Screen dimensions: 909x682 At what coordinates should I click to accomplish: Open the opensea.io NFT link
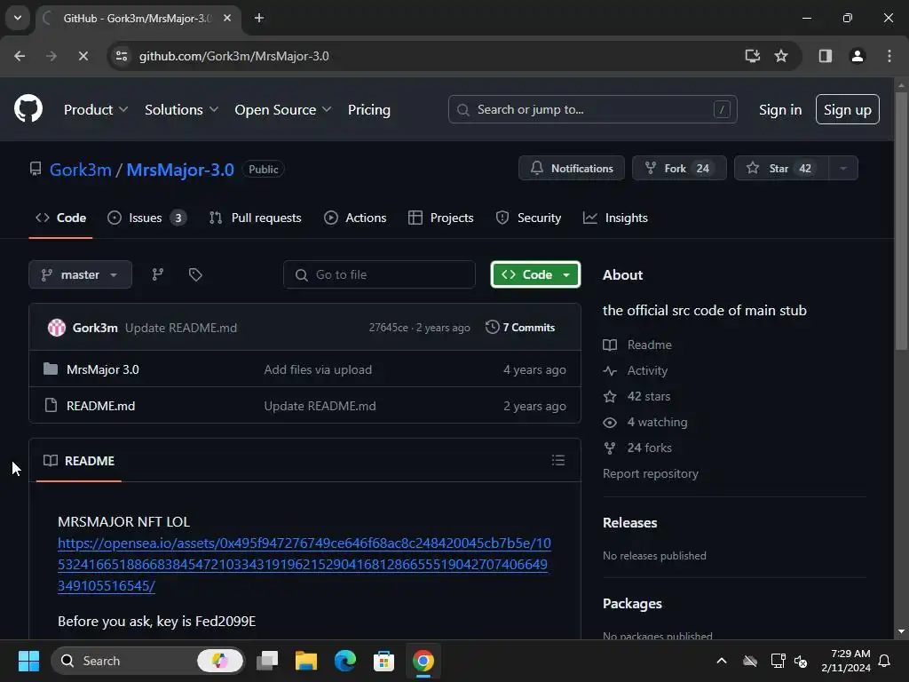pos(304,564)
